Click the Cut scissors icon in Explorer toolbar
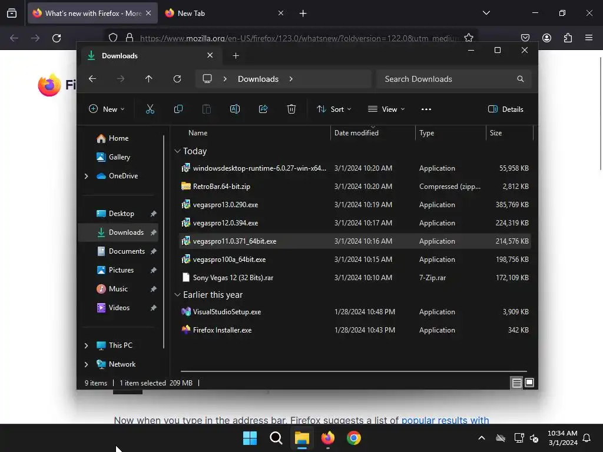The height and width of the screenshot is (452, 603). coord(150,109)
